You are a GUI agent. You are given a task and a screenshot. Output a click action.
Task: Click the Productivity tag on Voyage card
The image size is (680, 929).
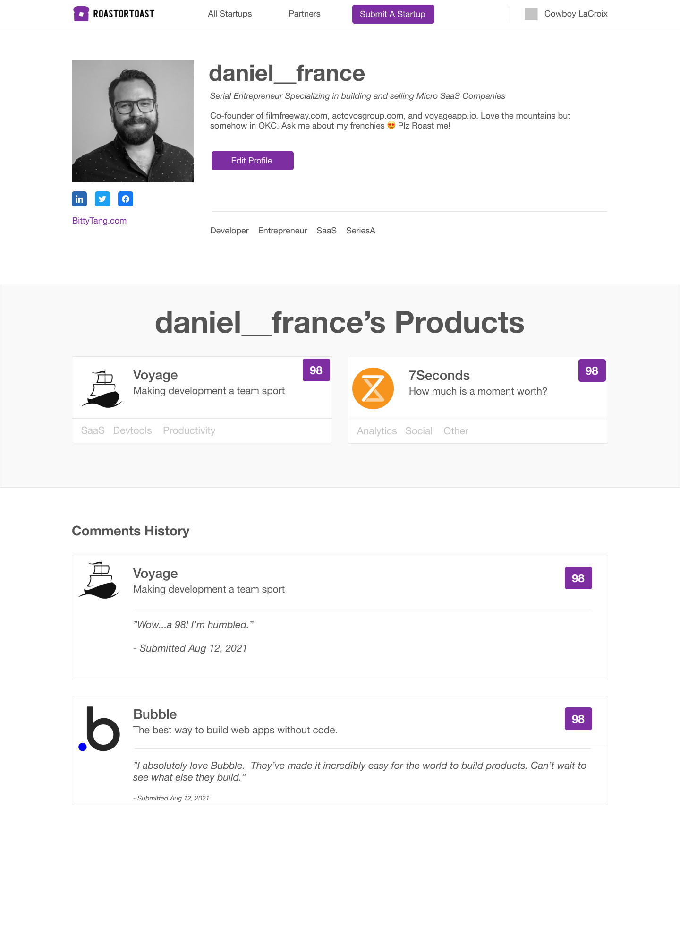[x=189, y=430]
